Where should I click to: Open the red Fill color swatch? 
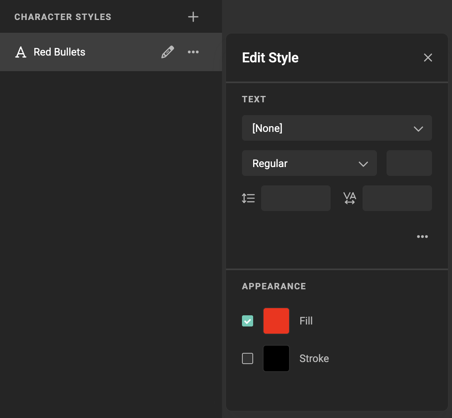click(x=276, y=321)
